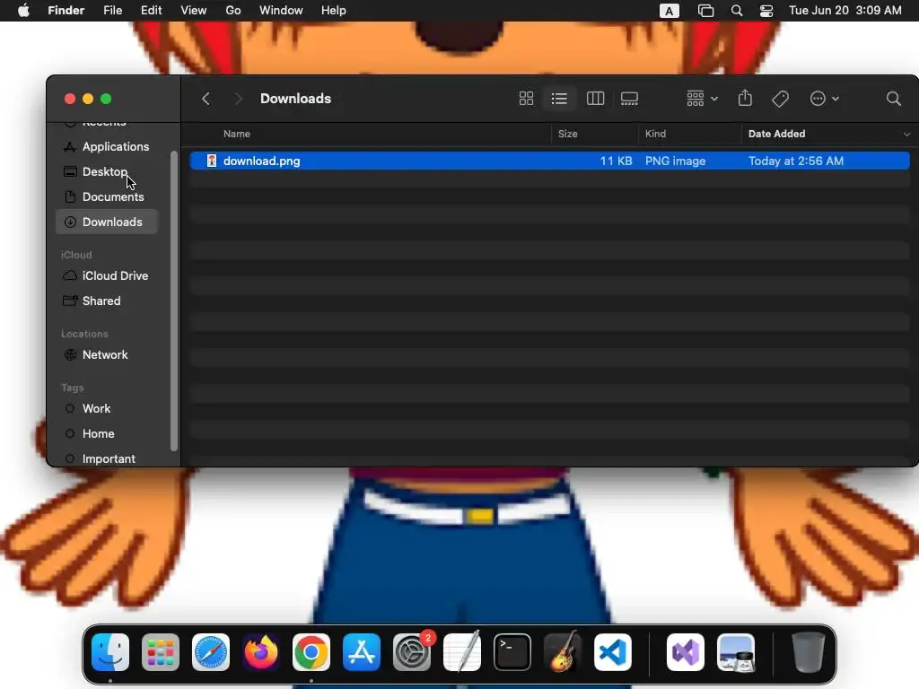Select the Home tag in sidebar
The width and height of the screenshot is (919, 689).
108,433
